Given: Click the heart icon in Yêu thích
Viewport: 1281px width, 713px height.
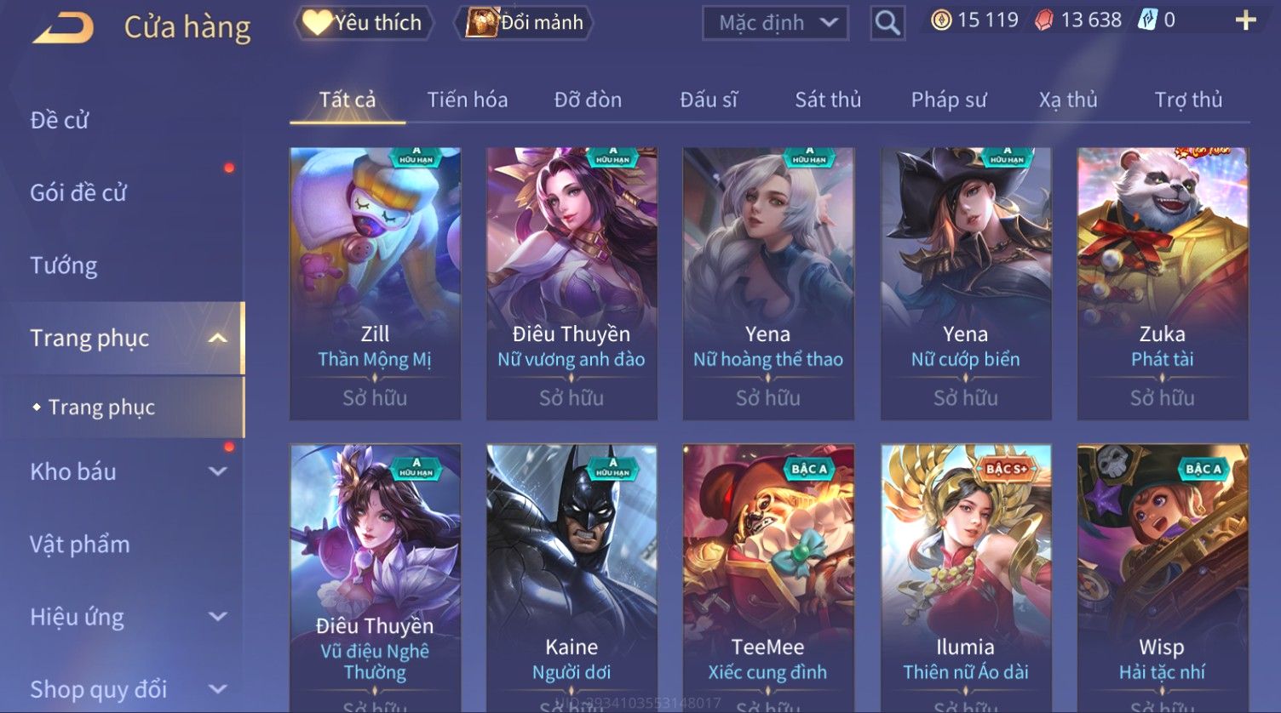Looking at the screenshot, I should coord(316,22).
